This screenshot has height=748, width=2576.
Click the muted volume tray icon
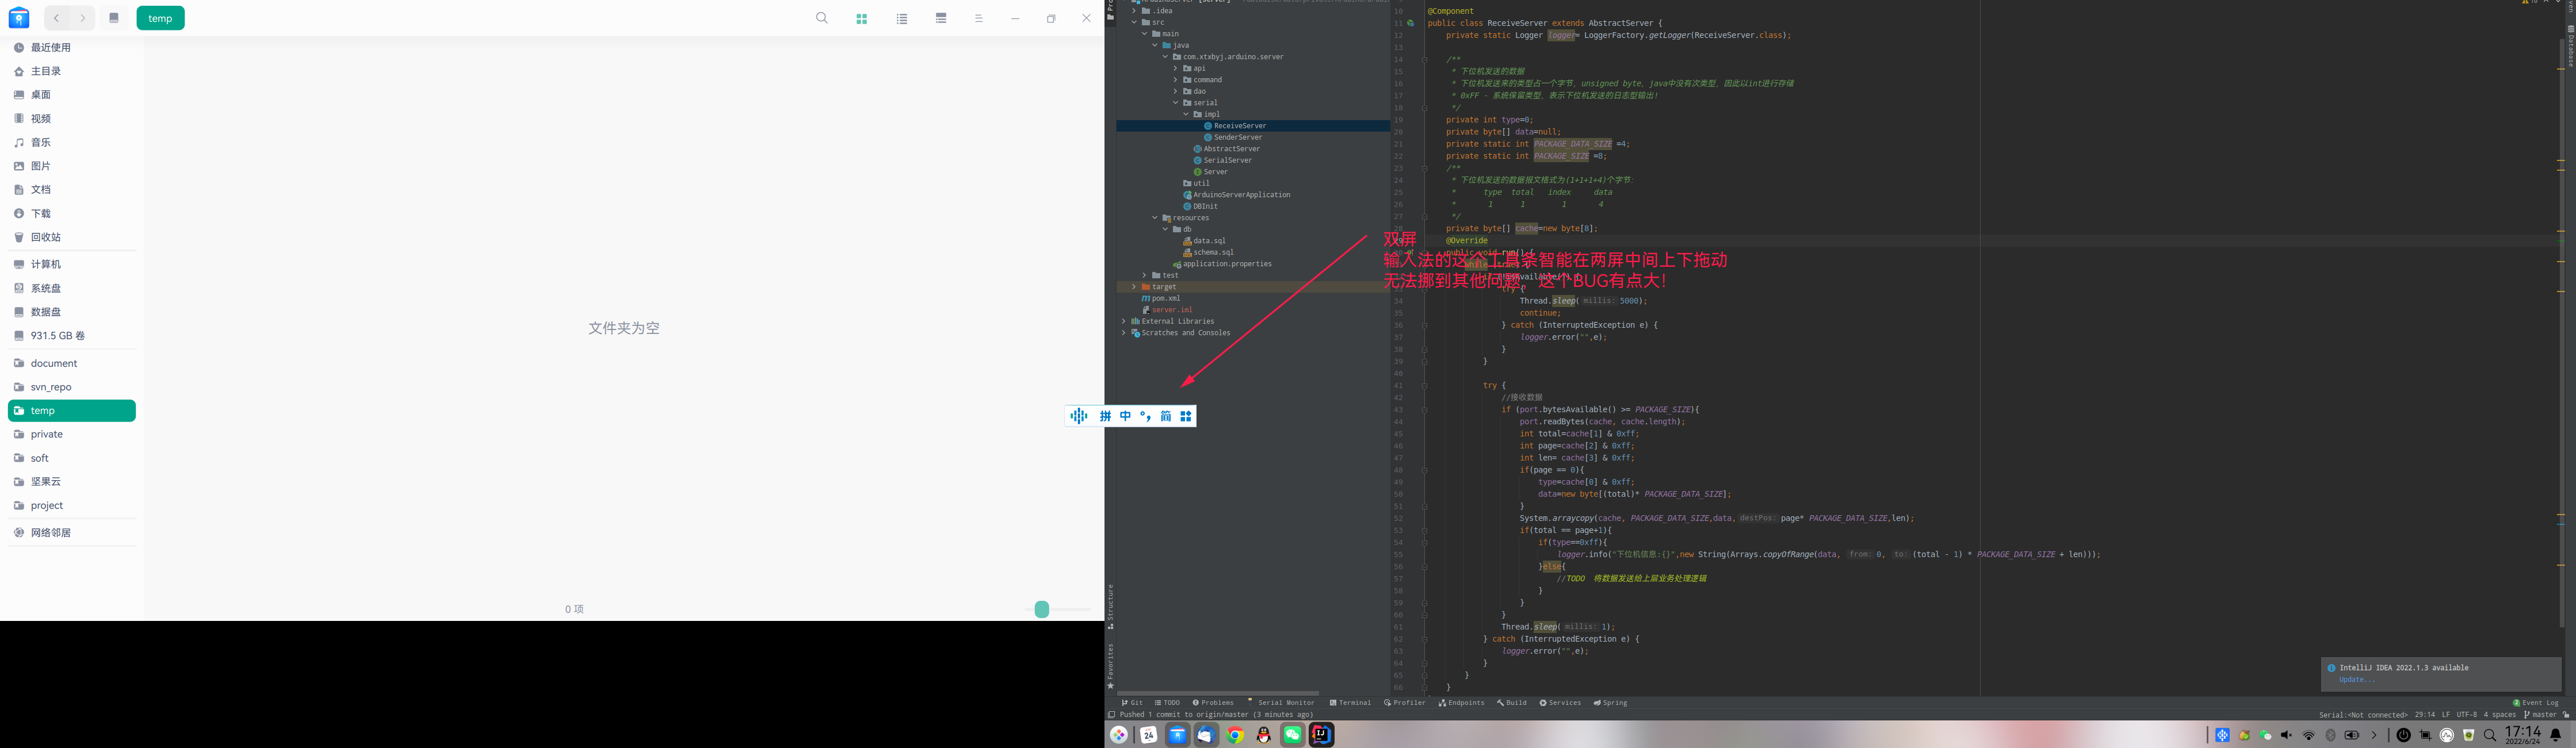pyautogui.click(x=2287, y=735)
